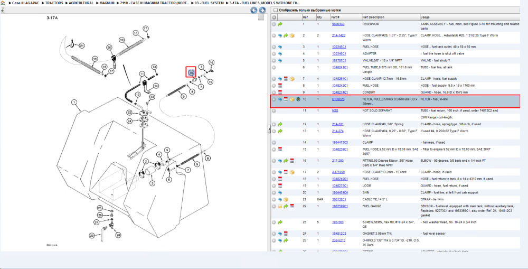Click blue arrow icon in row 2
The image size is (528, 269).
click(280, 35)
